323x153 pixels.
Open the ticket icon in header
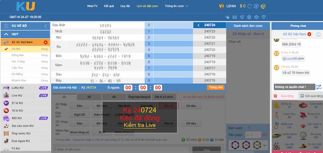(x=242, y=17)
